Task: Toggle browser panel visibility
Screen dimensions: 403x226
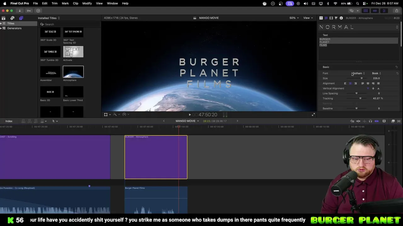Action: click(366, 11)
